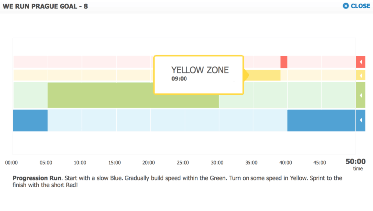Click the yellow zone arrow handle

pos(361,75)
